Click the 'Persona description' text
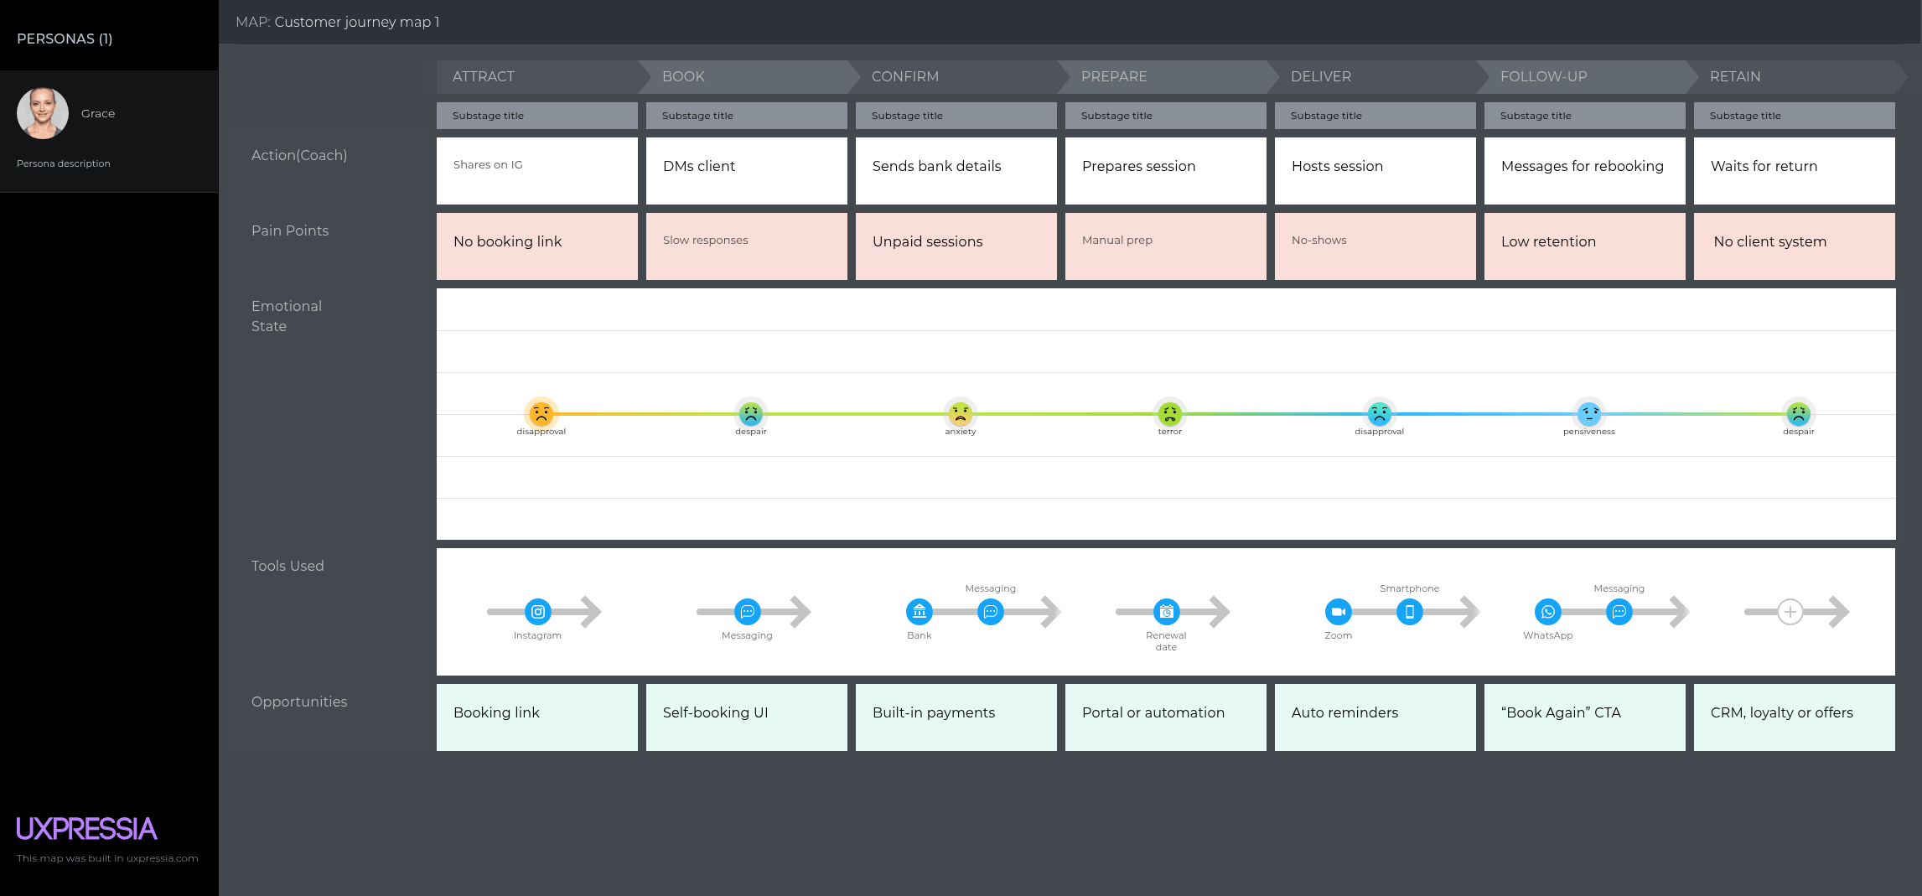The width and height of the screenshot is (1922, 896). coord(64,163)
